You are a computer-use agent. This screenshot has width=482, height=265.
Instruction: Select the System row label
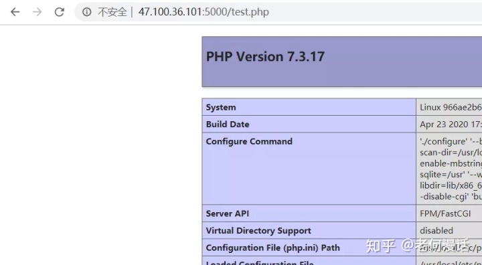pos(221,107)
